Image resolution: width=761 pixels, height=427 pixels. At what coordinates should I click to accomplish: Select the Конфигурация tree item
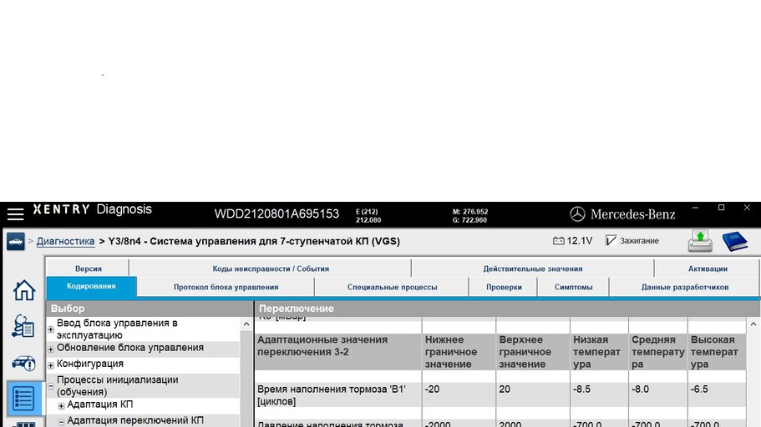tap(89, 364)
